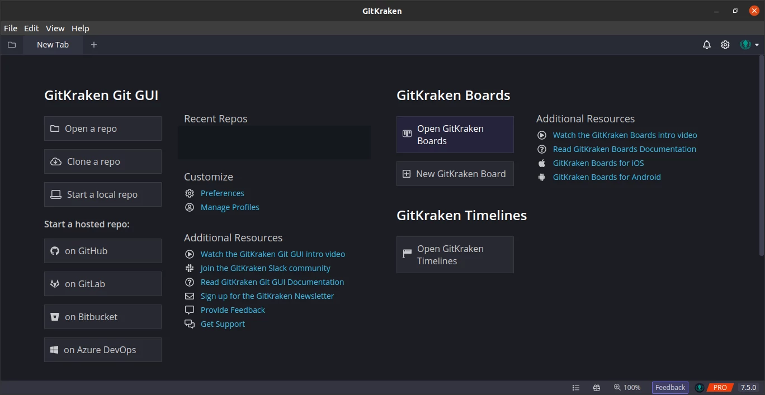Start a hosted repo on Azure DevOps
This screenshot has width=765, height=395.
coord(103,350)
